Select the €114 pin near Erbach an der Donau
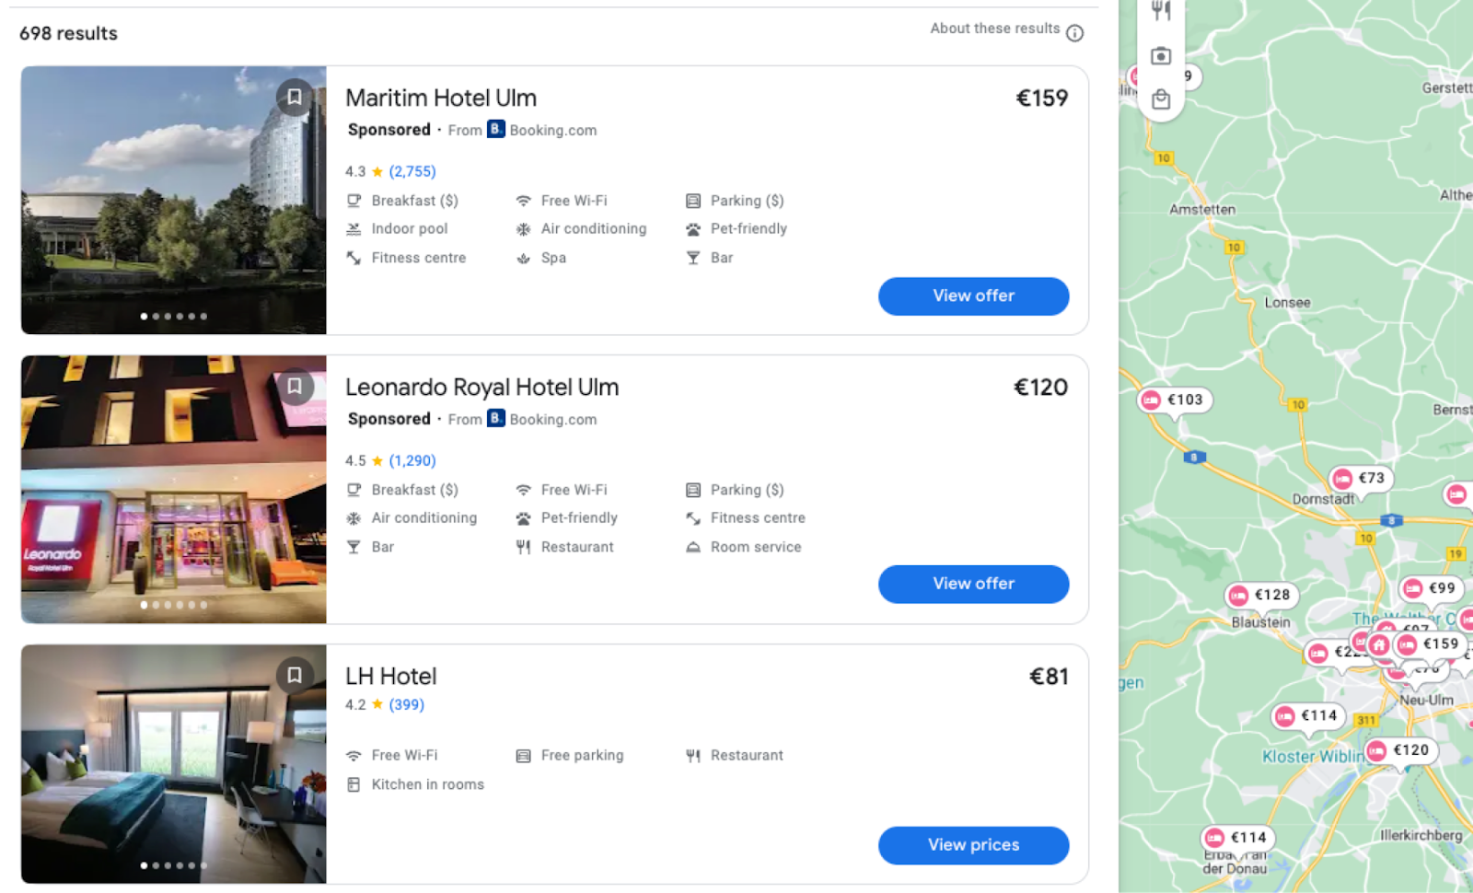1473x893 pixels. (1237, 838)
